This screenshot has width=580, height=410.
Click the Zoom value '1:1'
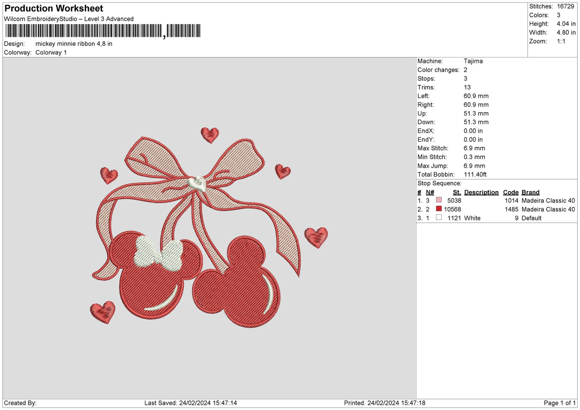(x=562, y=41)
